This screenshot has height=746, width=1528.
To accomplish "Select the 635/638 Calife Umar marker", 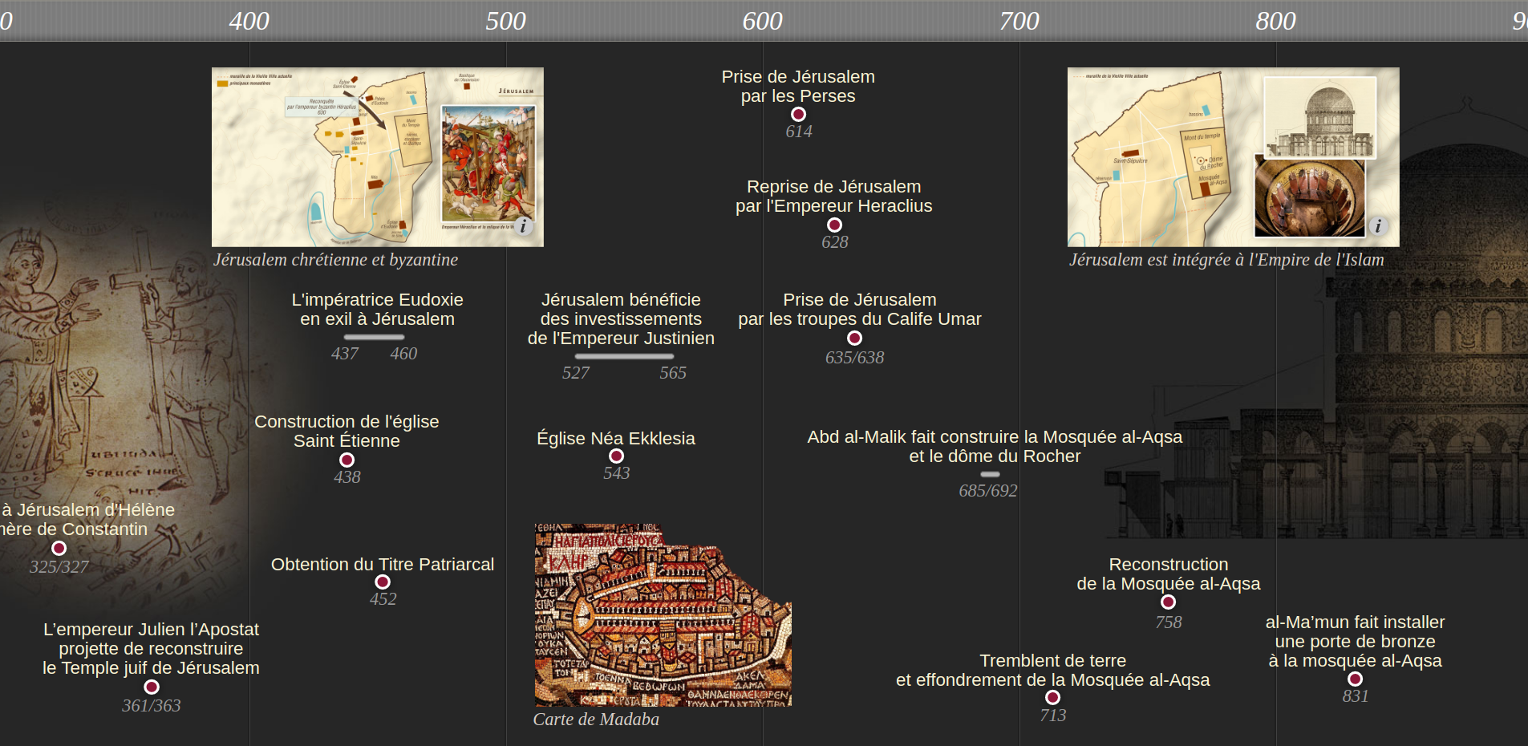I will click(x=855, y=339).
